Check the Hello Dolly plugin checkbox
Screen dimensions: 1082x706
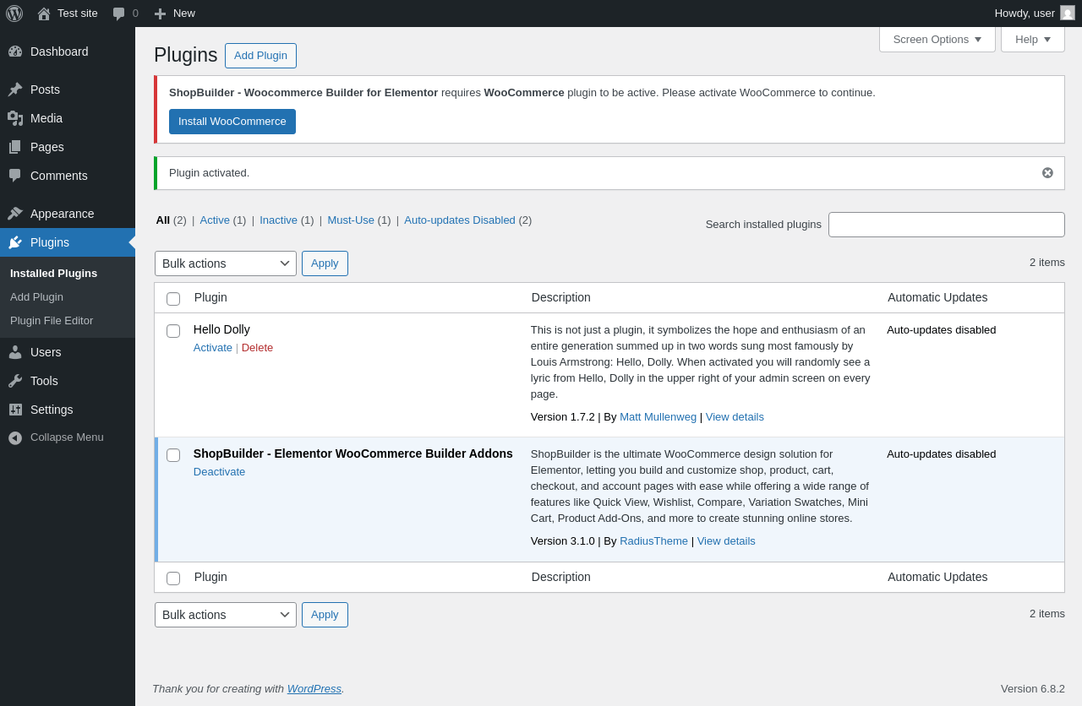[x=173, y=331]
